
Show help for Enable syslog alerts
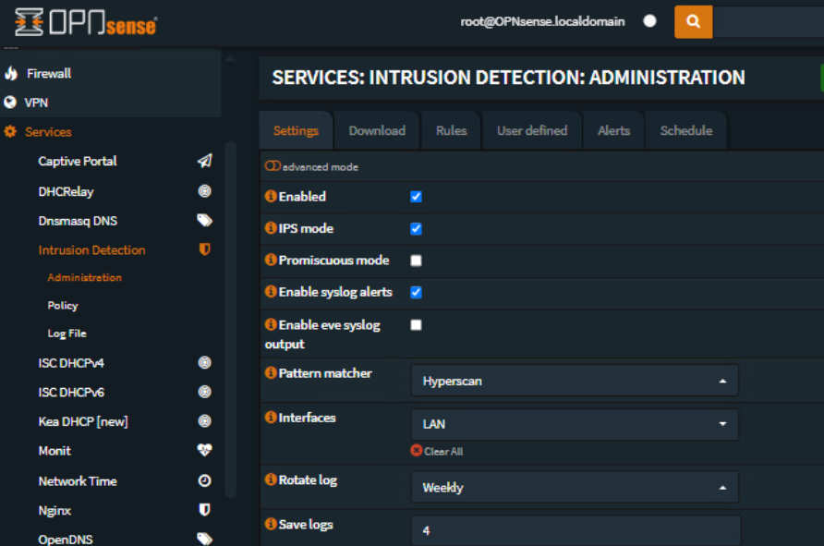pyautogui.click(x=271, y=291)
